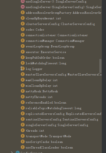Select transportMode:TransportMode field
Viewport: 106px width, 153px height.
pos(49,136)
